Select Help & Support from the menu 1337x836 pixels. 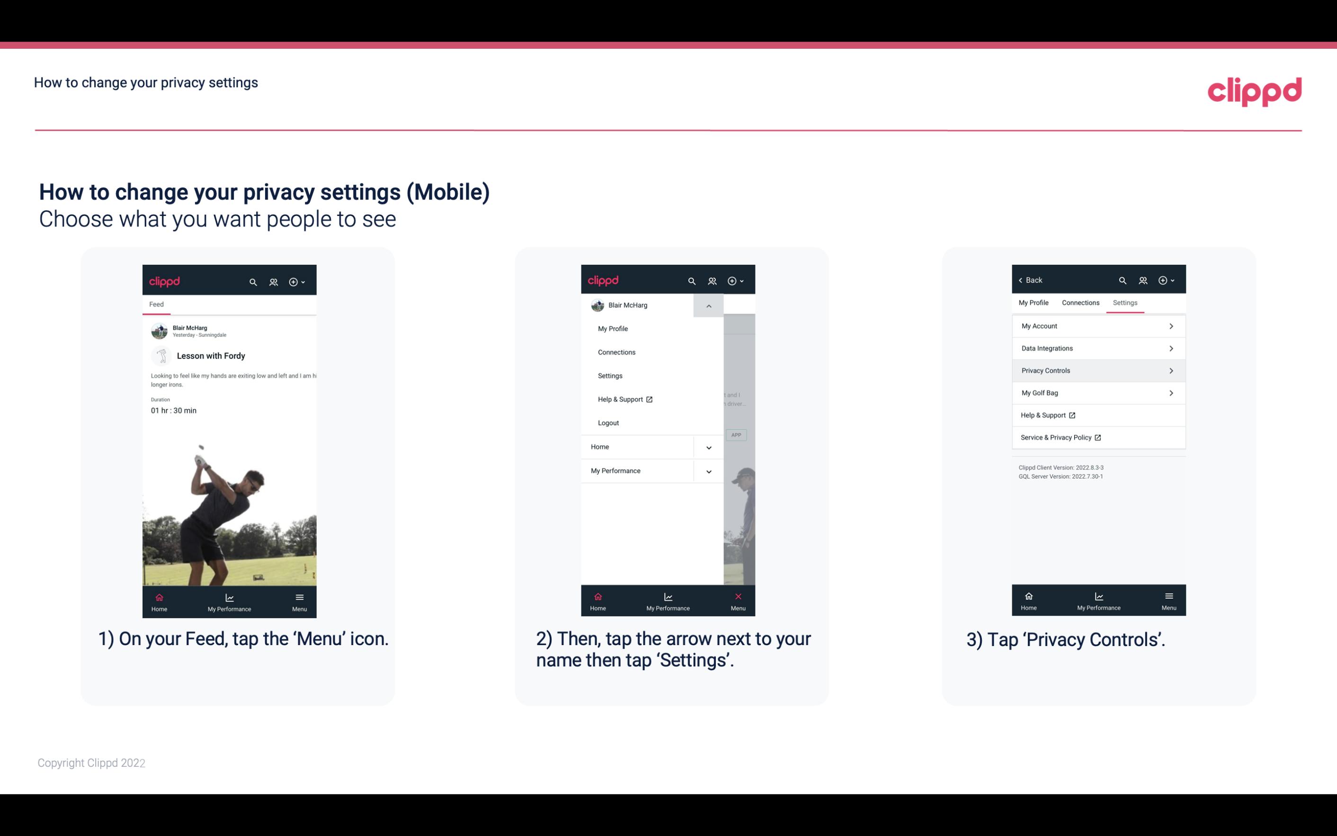(x=624, y=399)
